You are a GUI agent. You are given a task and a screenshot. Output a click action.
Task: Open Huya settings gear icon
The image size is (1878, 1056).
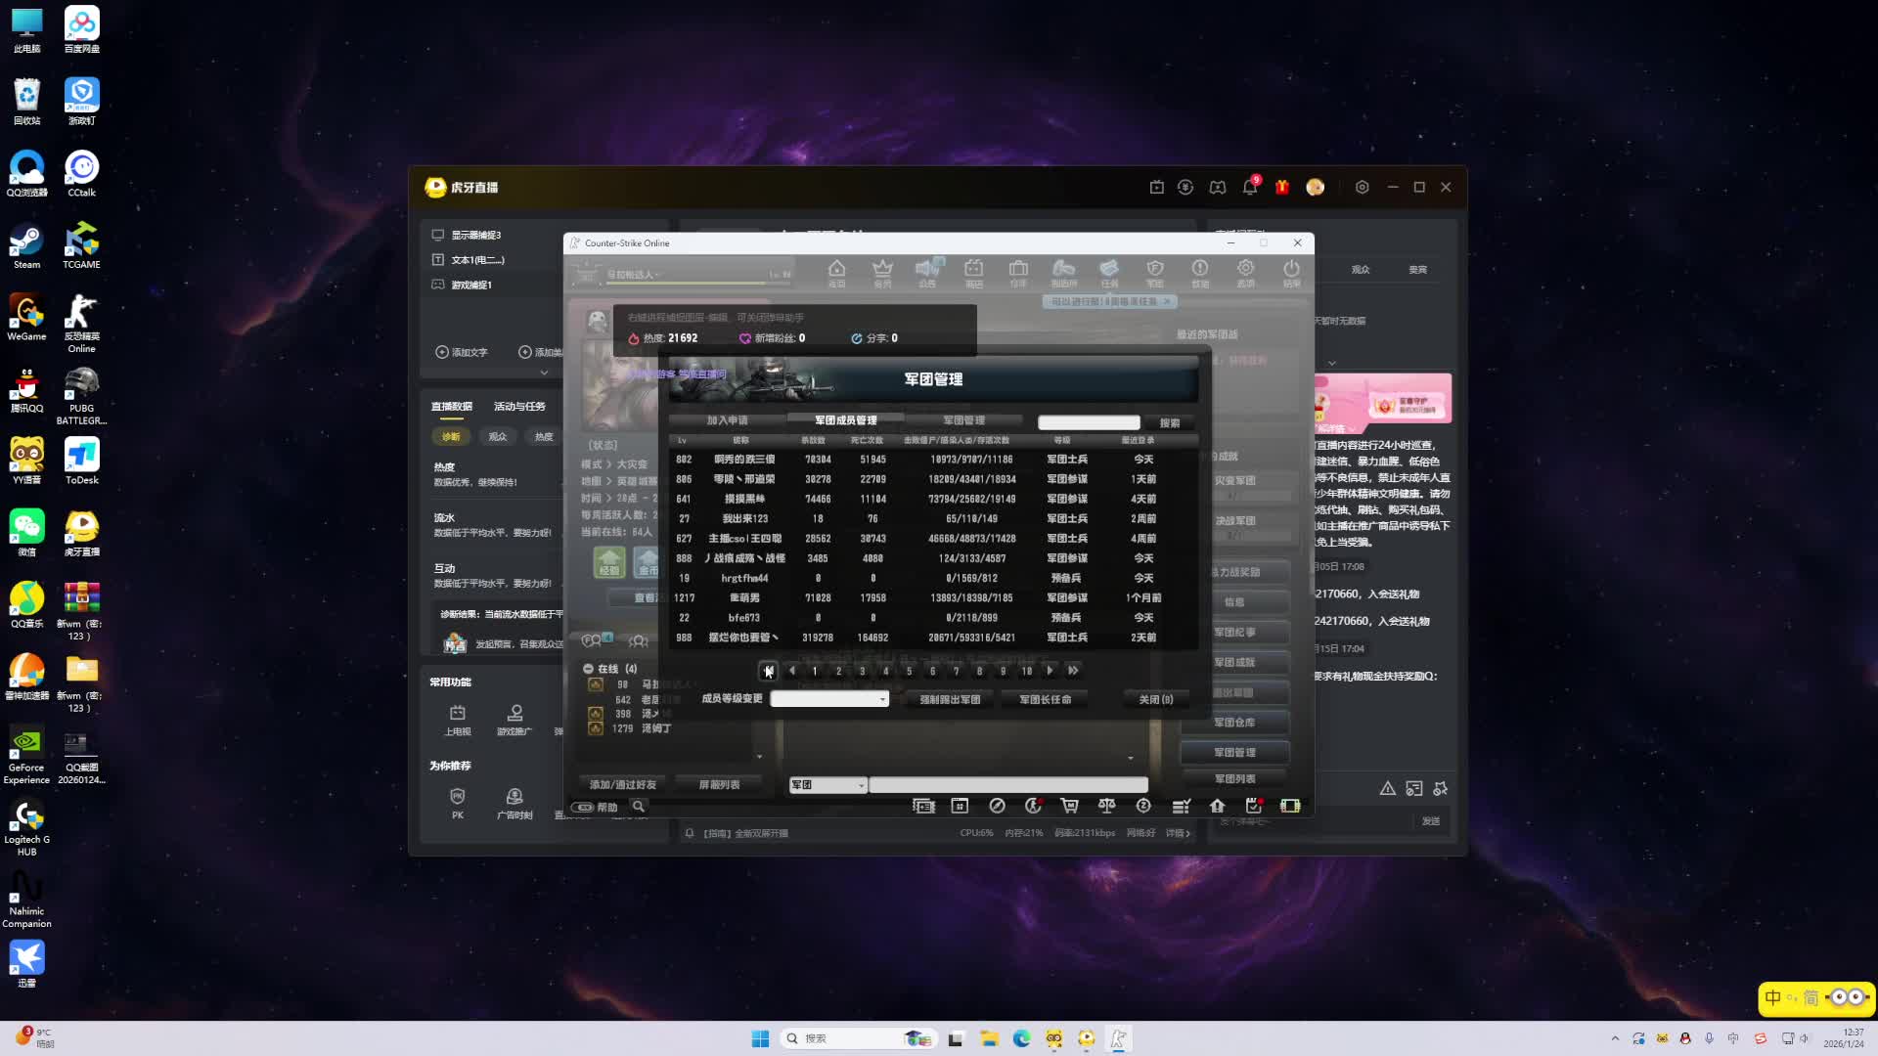tap(1362, 187)
